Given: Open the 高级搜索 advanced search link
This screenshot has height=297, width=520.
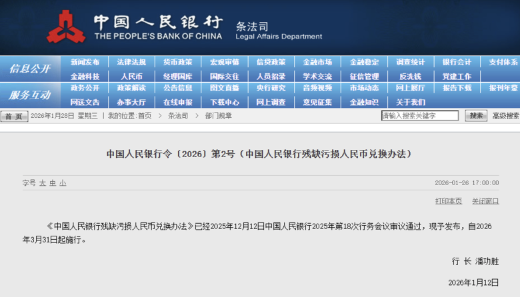Looking at the screenshot, I should (x=505, y=116).
